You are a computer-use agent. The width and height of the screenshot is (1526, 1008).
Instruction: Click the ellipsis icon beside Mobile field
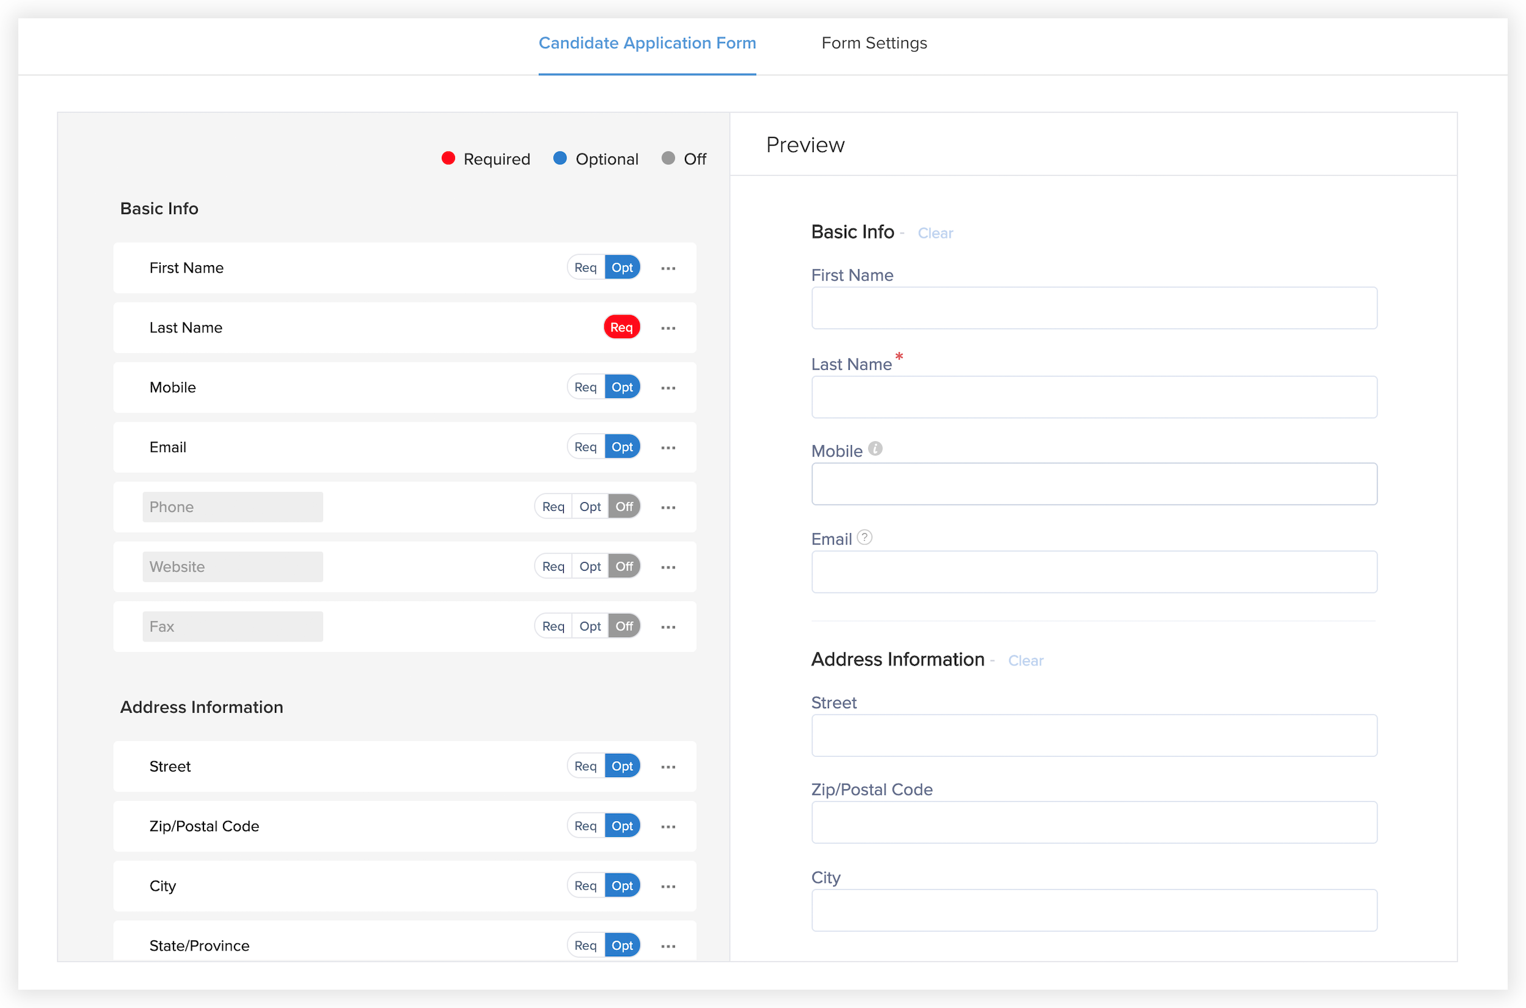tap(668, 388)
